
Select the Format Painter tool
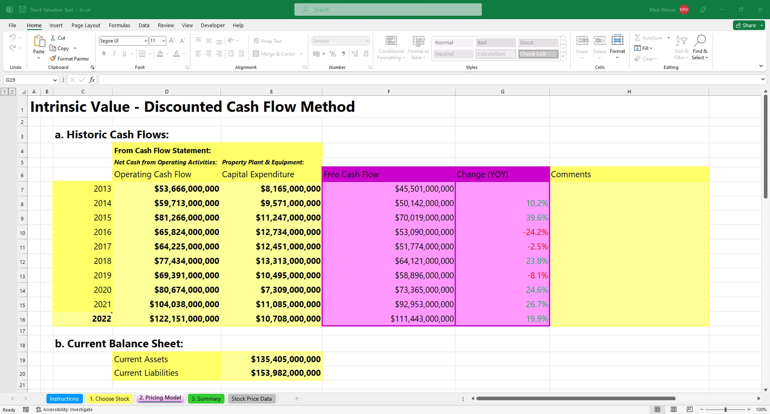click(x=69, y=58)
